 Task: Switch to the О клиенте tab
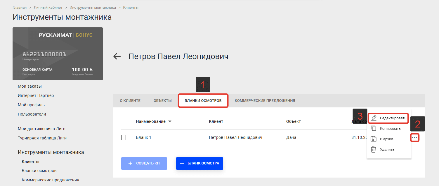(x=130, y=101)
